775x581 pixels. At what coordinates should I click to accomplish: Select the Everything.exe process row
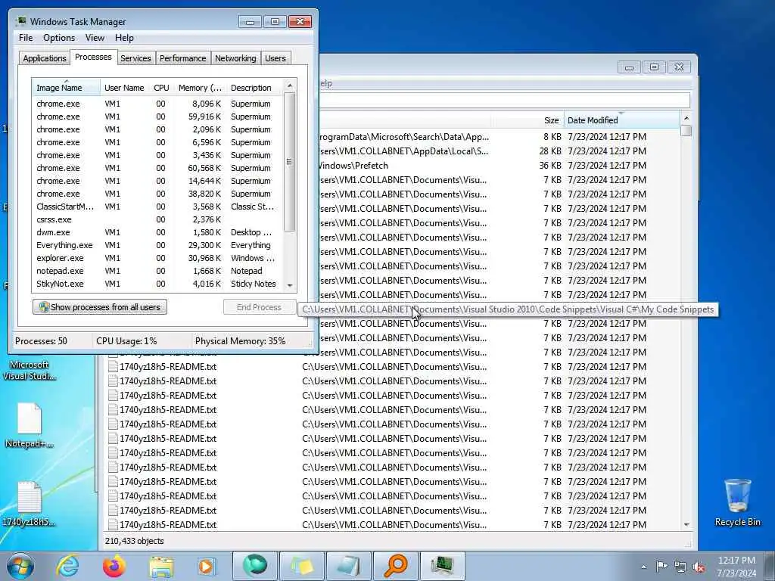[x=158, y=245]
